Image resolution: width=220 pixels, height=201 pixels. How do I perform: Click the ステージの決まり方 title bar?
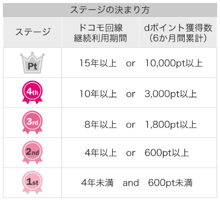tap(110, 10)
